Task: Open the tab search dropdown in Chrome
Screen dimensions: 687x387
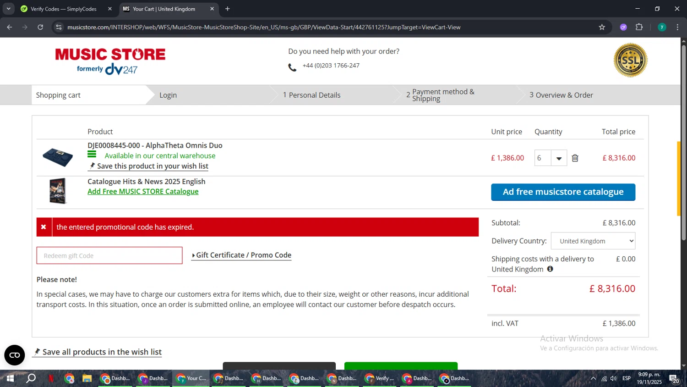Action: (8, 9)
